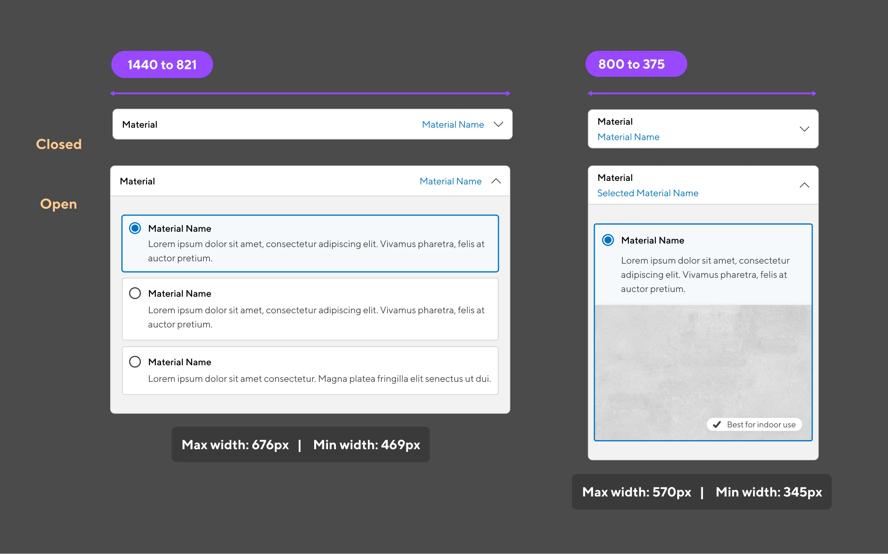Screen dimensions: 888x554
Task: Click chevron-down in the narrow closed Material dropdown
Action: tap(804, 129)
